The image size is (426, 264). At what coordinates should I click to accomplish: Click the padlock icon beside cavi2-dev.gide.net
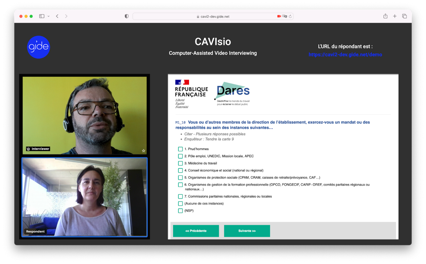pyautogui.click(x=197, y=16)
